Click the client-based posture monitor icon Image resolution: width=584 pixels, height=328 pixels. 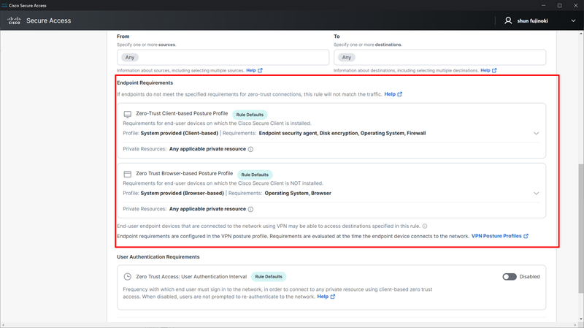pos(127,114)
